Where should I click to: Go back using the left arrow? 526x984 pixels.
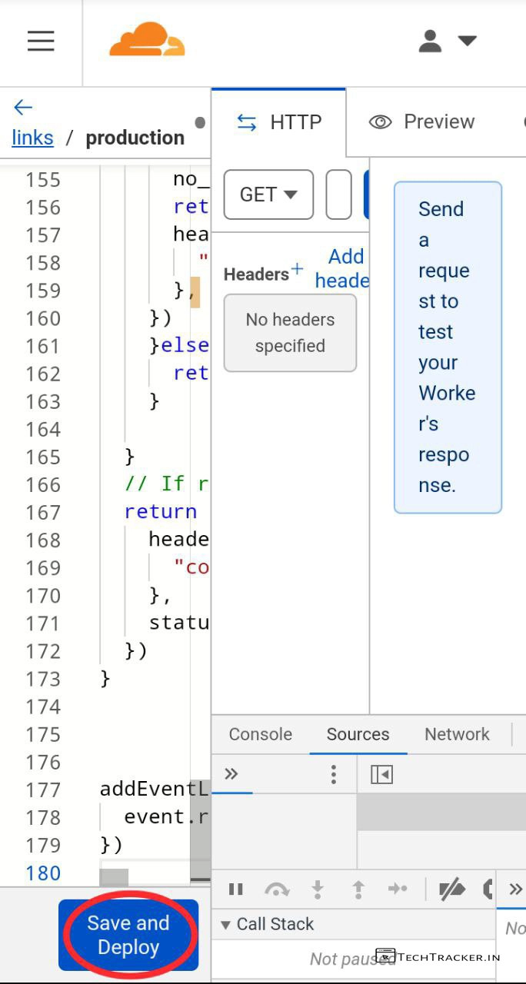pyautogui.click(x=23, y=108)
